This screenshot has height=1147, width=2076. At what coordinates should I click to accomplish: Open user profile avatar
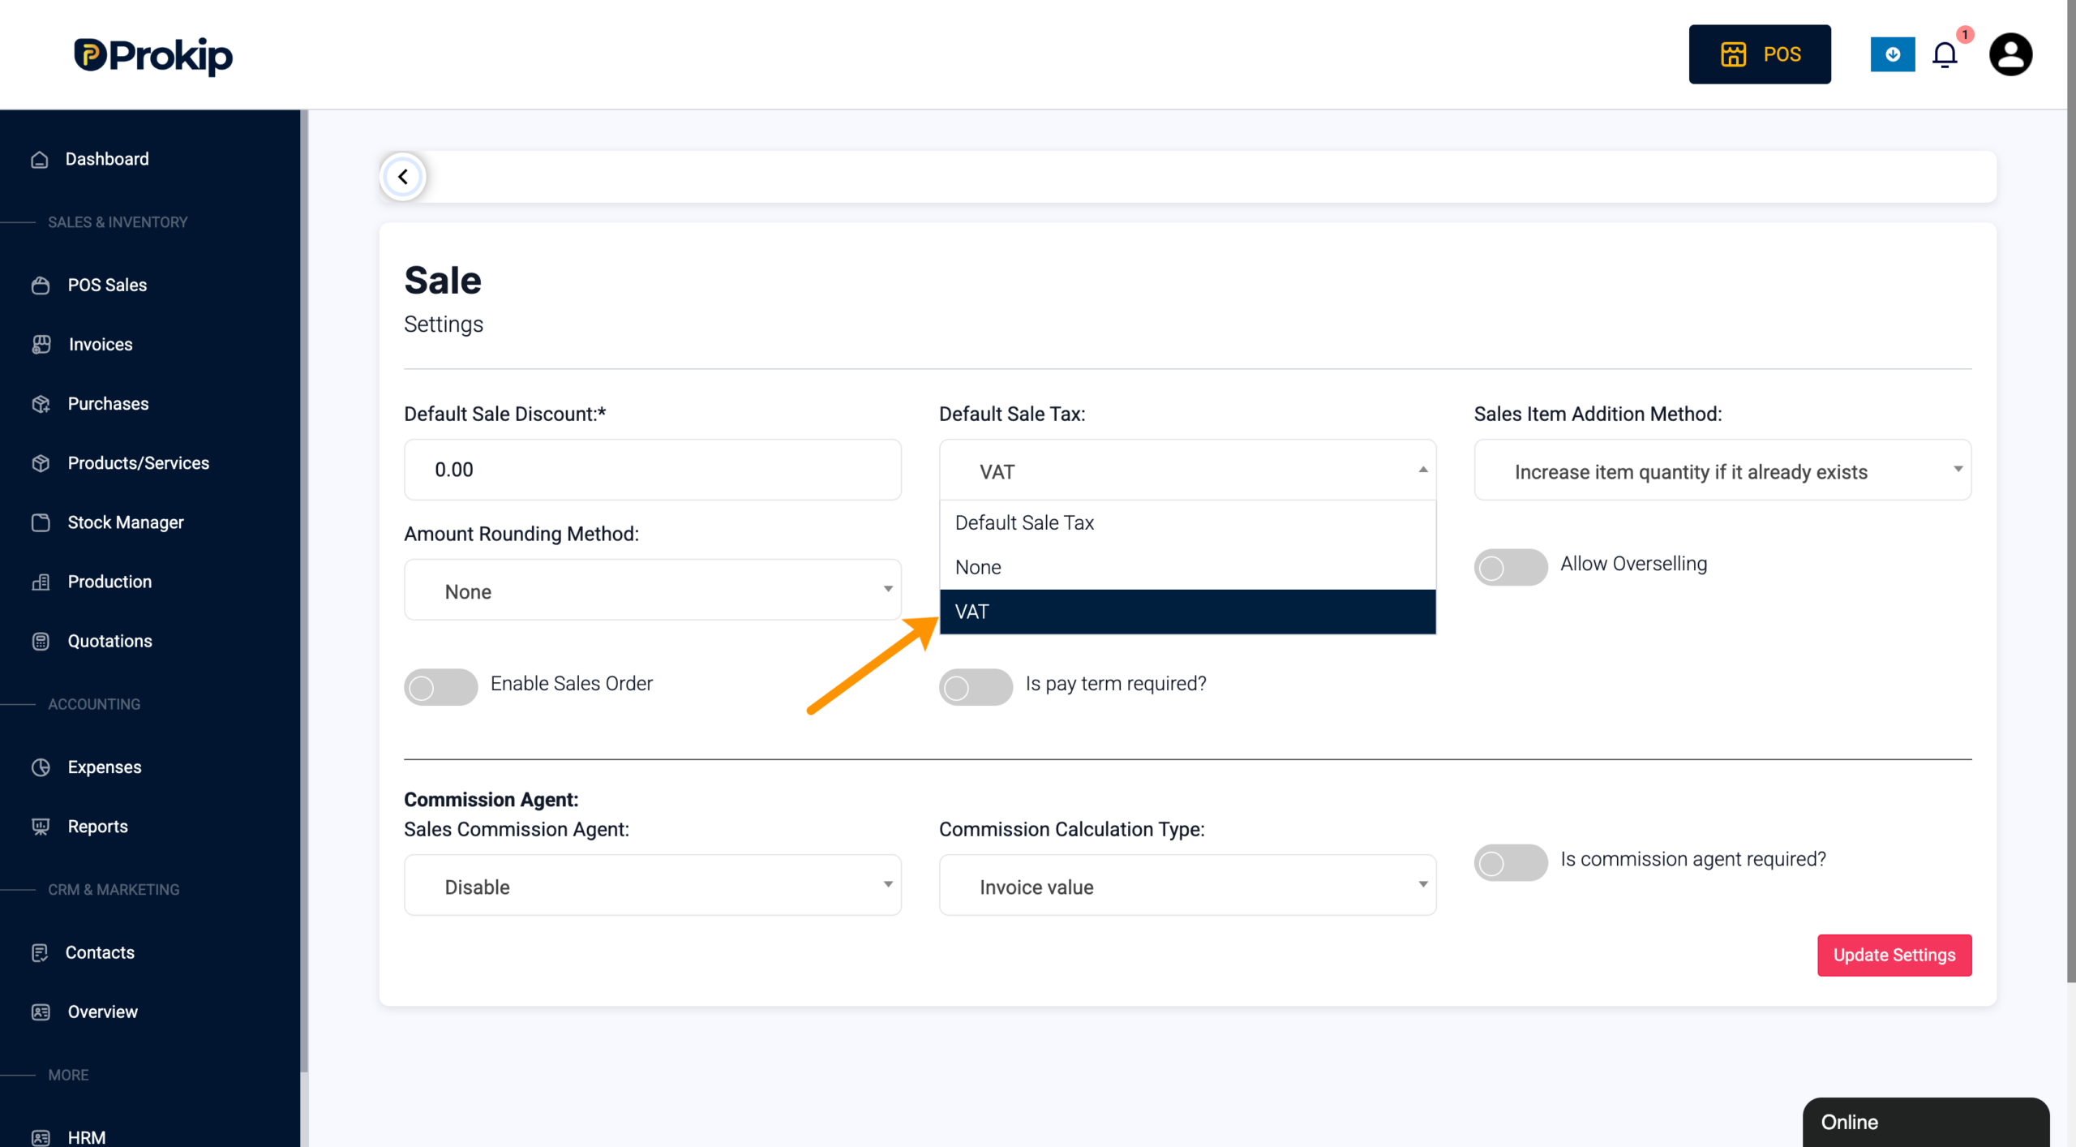tap(2010, 54)
